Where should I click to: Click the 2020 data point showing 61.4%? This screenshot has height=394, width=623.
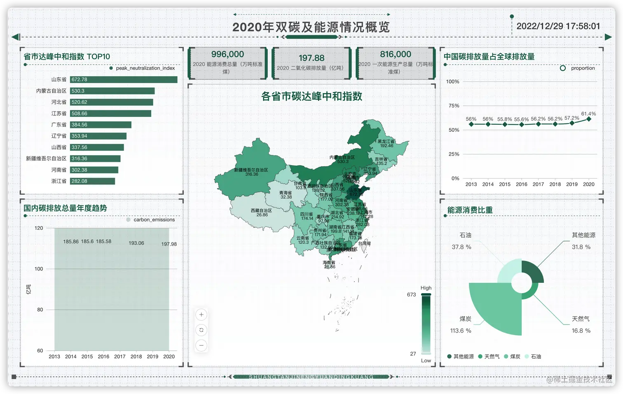point(589,119)
